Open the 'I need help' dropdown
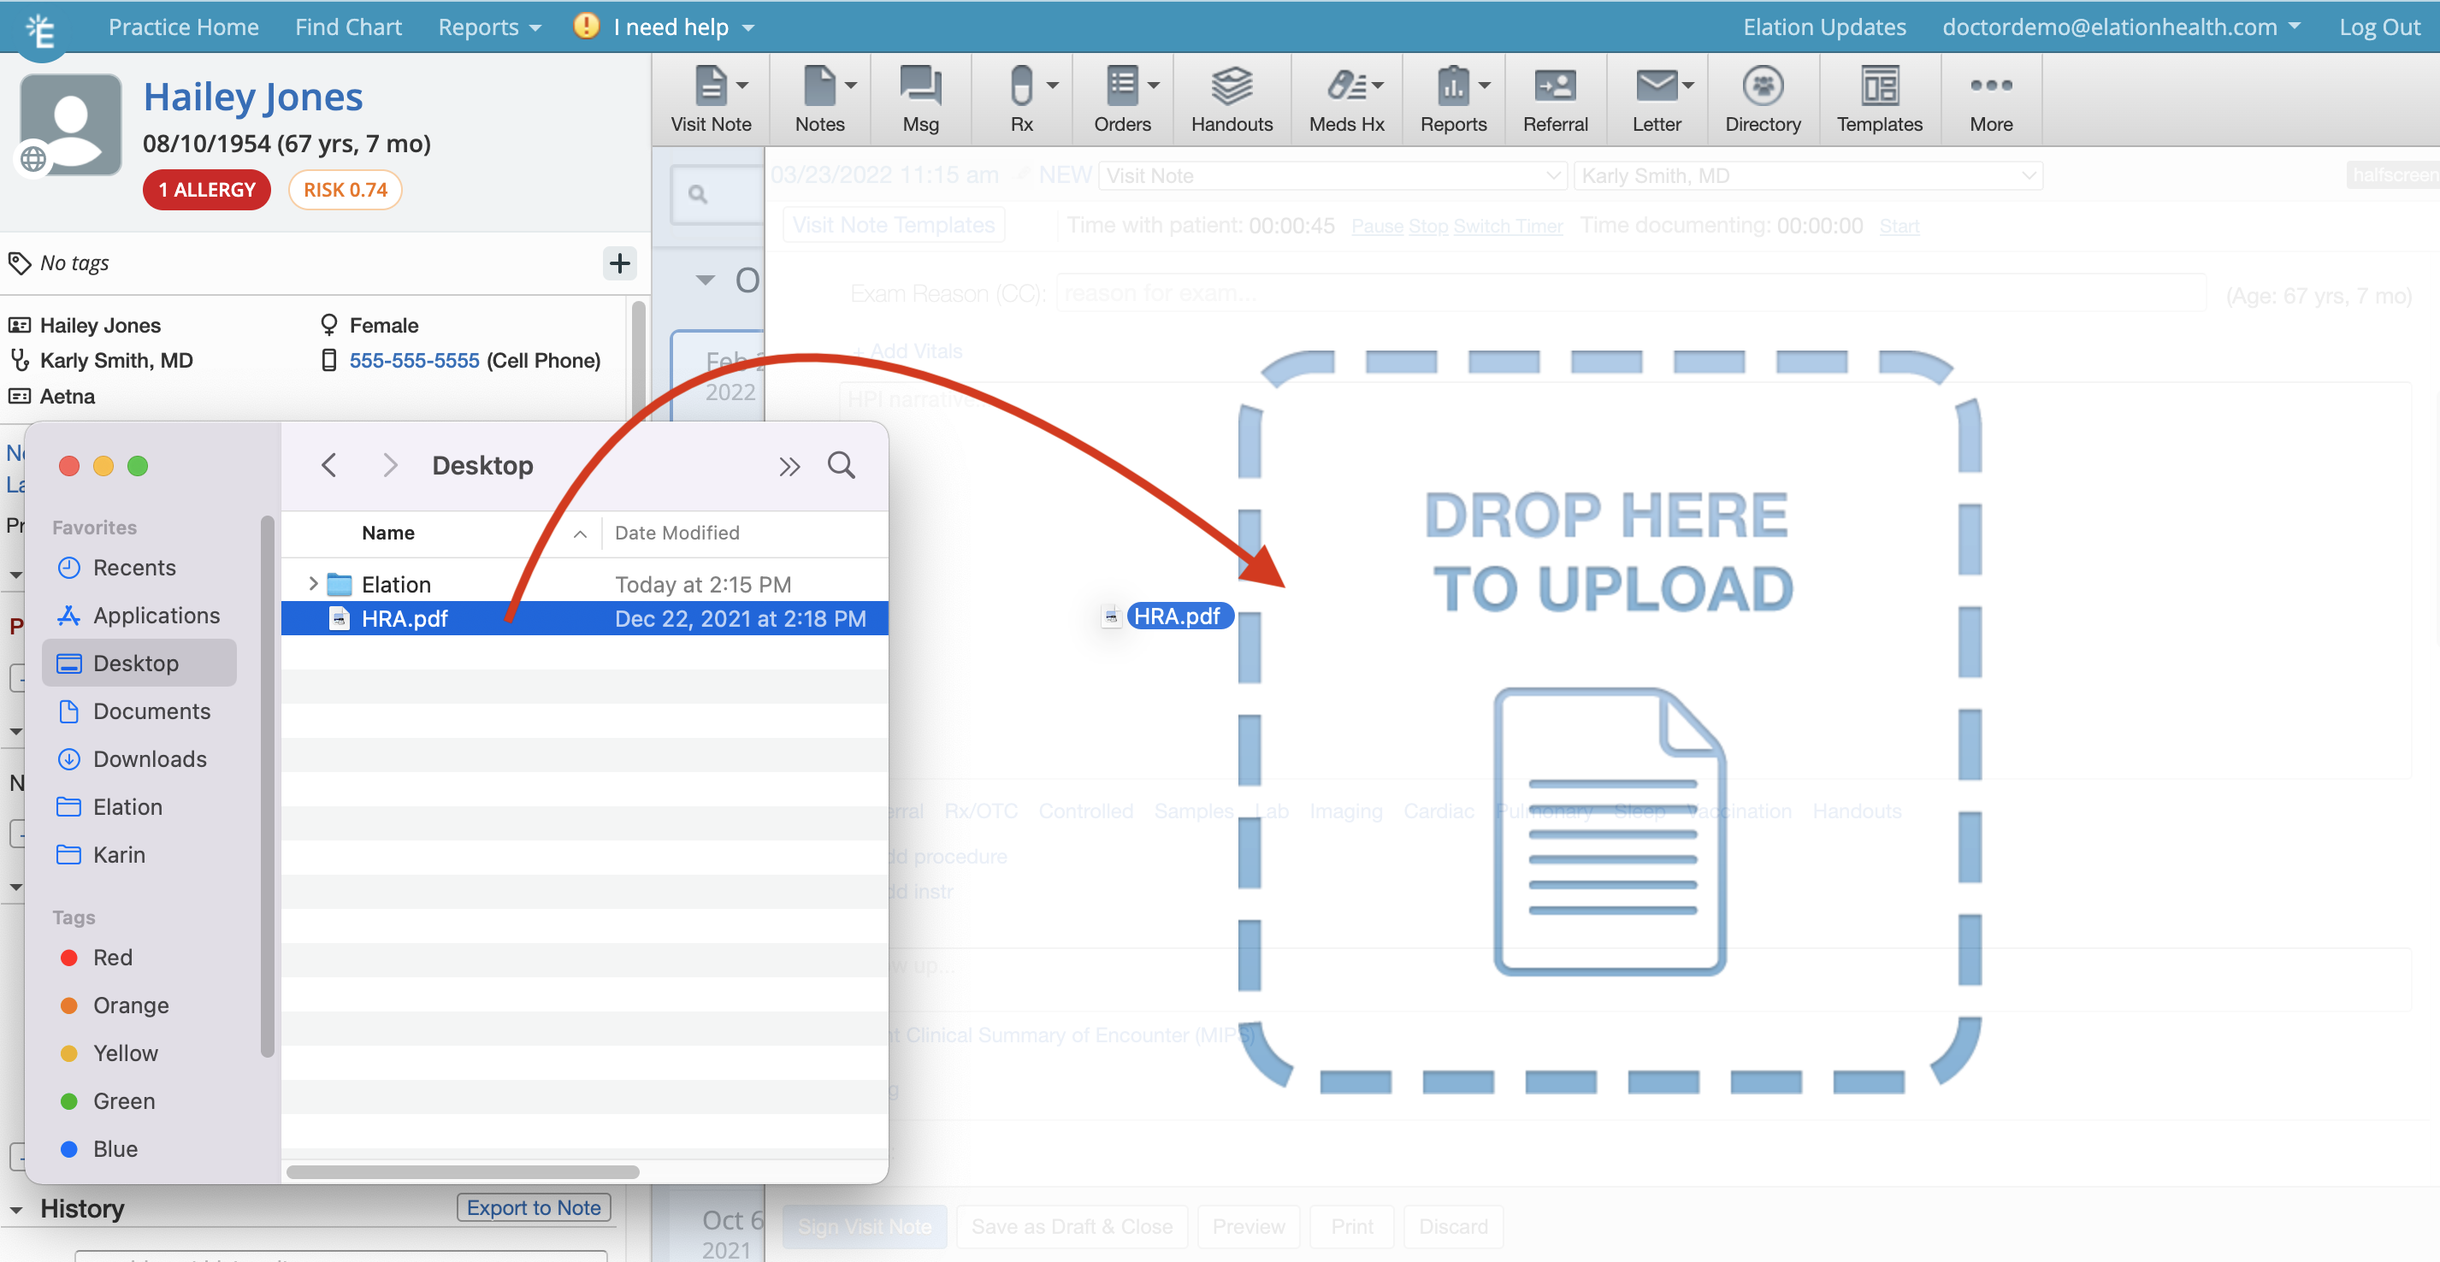The width and height of the screenshot is (2440, 1262). click(663, 26)
